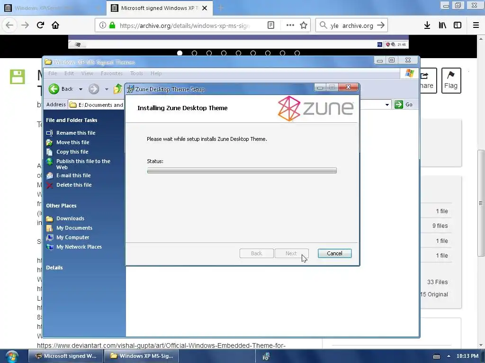This screenshot has width=485, height=363.
Task: Expand Explorer address bar dropdown
Action: [387, 104]
